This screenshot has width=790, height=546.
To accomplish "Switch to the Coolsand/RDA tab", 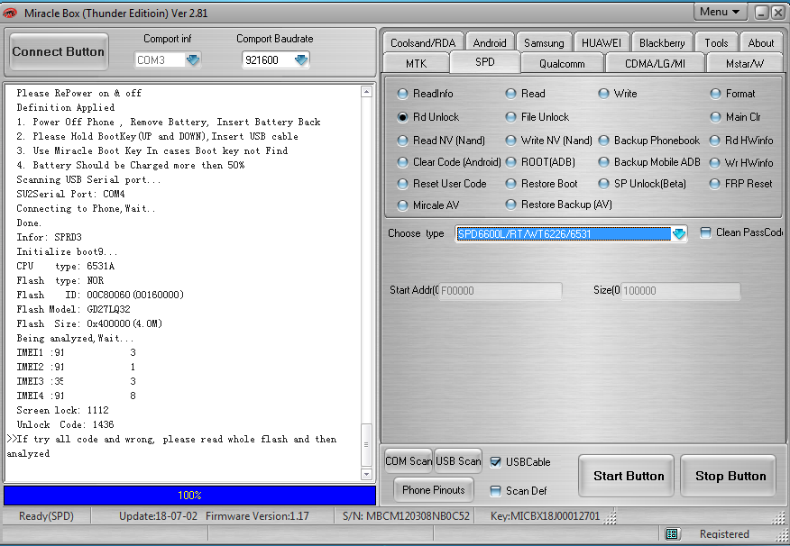I will point(423,42).
